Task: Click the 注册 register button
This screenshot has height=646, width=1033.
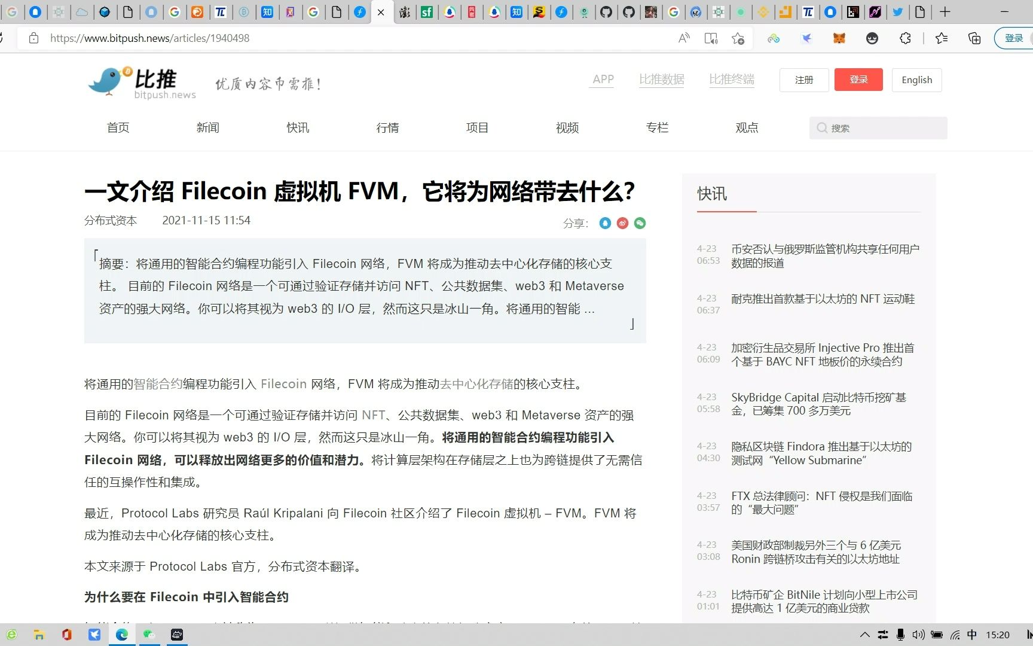Action: coord(804,80)
